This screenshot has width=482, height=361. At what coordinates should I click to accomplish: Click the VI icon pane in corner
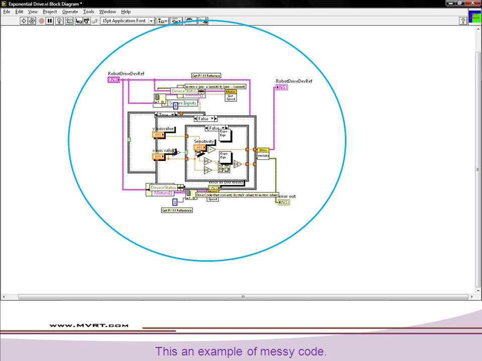[x=475, y=17]
